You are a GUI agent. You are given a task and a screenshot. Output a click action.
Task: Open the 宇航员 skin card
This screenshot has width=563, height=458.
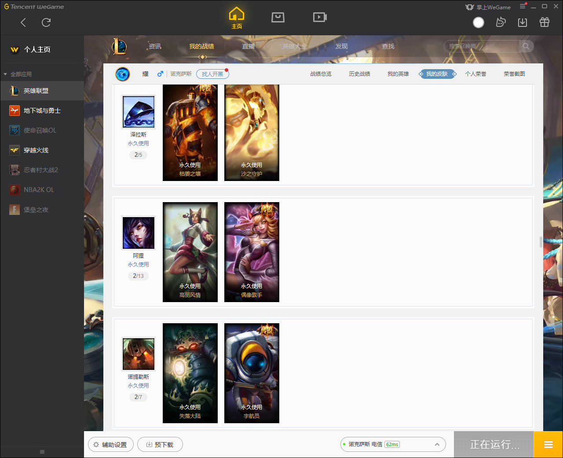pos(252,373)
